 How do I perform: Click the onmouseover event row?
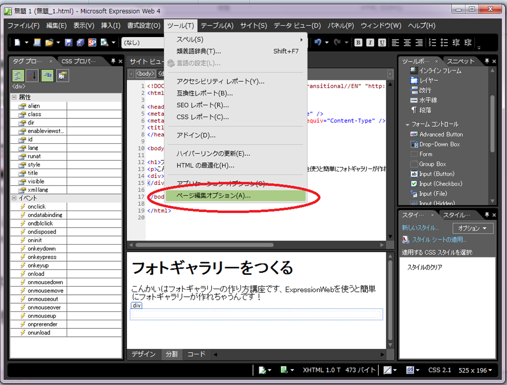(x=66, y=307)
